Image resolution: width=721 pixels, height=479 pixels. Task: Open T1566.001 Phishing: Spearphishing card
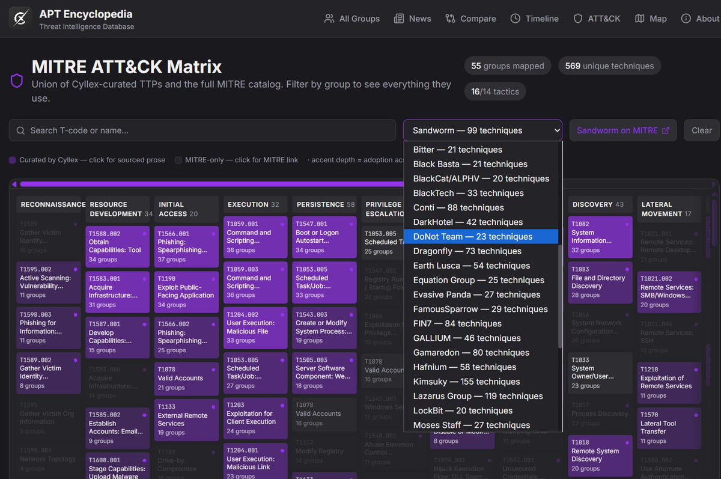coord(187,246)
